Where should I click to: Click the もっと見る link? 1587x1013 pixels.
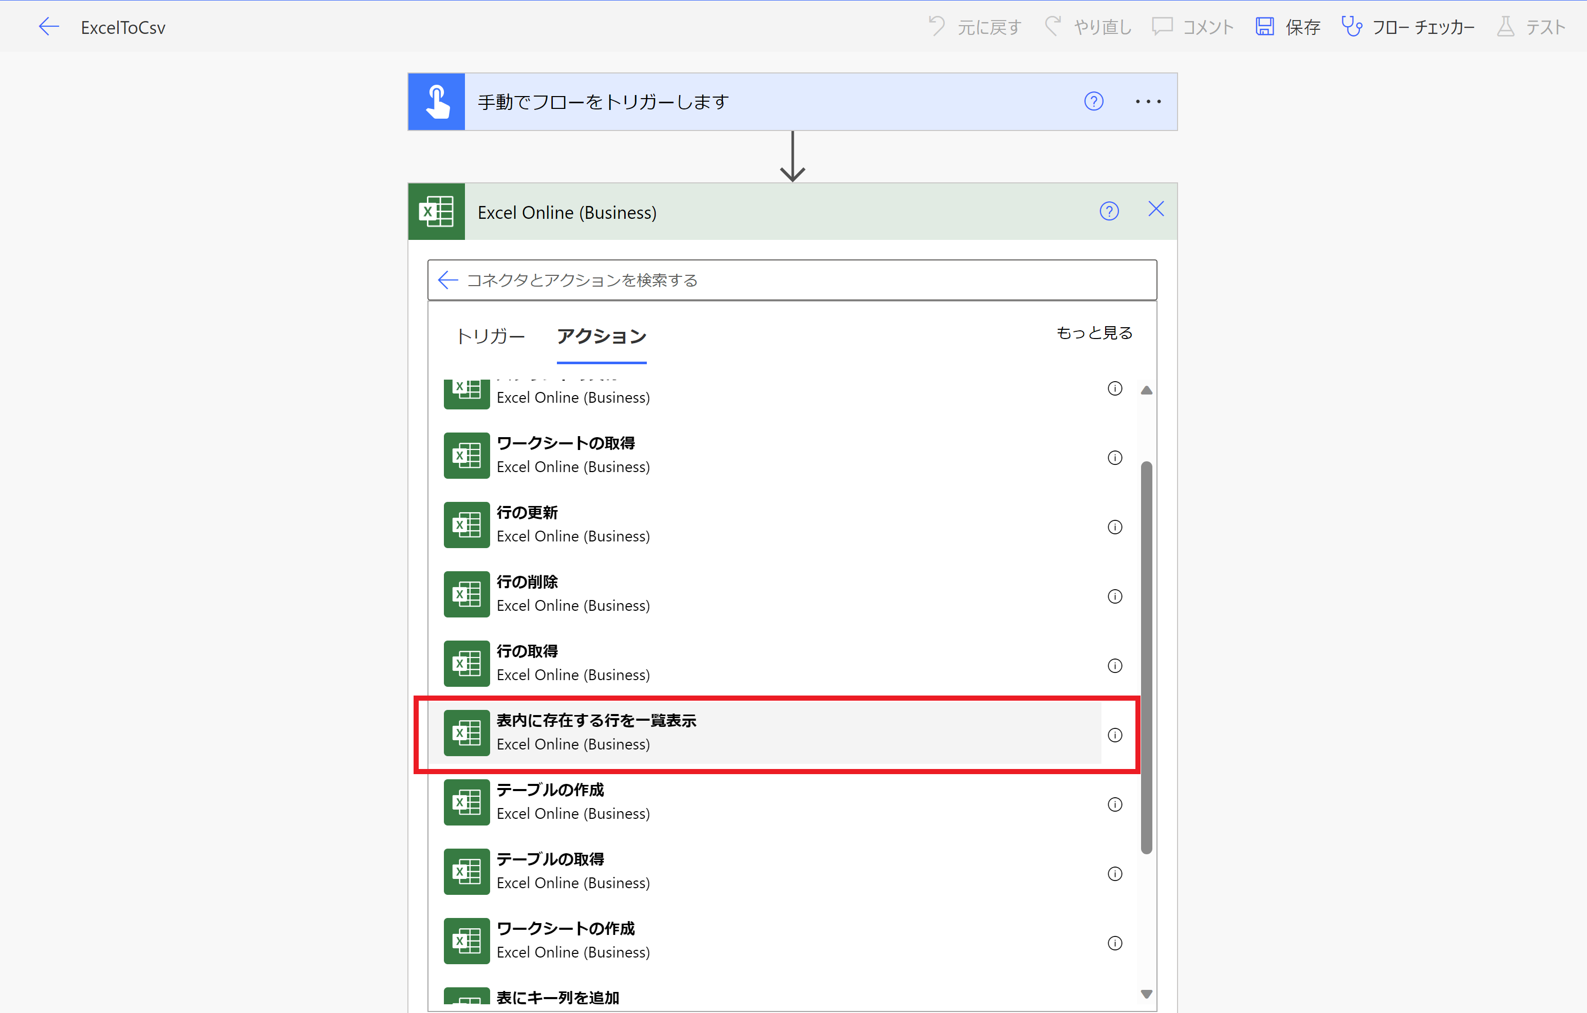pos(1094,333)
